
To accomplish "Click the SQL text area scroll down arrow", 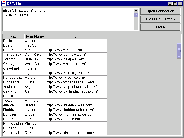I will [x=136, y=28].
